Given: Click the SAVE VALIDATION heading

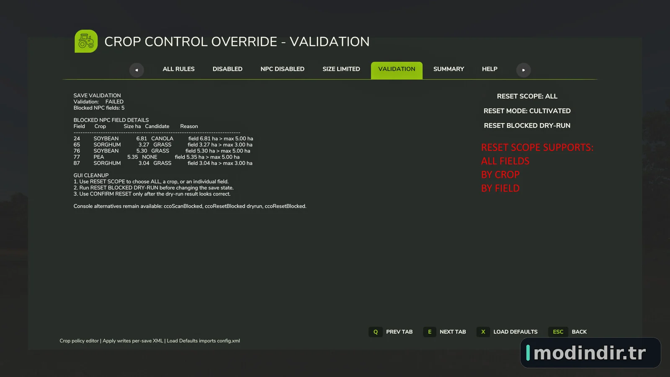Looking at the screenshot, I should [97, 96].
